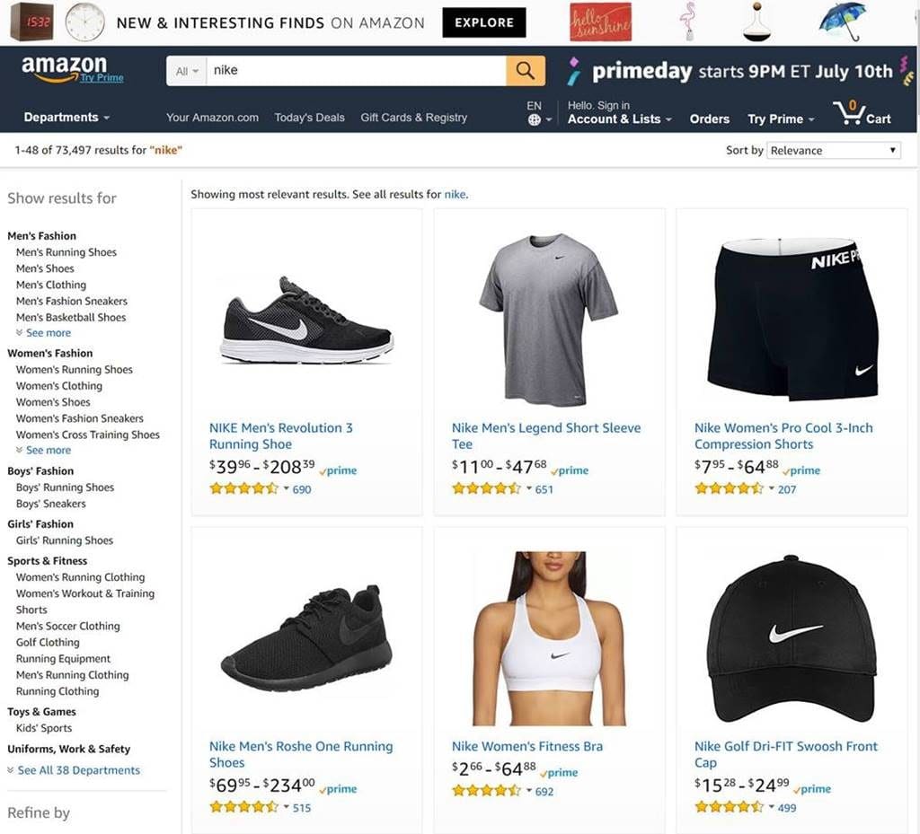Expand See All 38 Departments

(x=74, y=770)
